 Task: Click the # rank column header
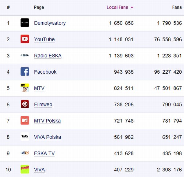pos(8,7)
